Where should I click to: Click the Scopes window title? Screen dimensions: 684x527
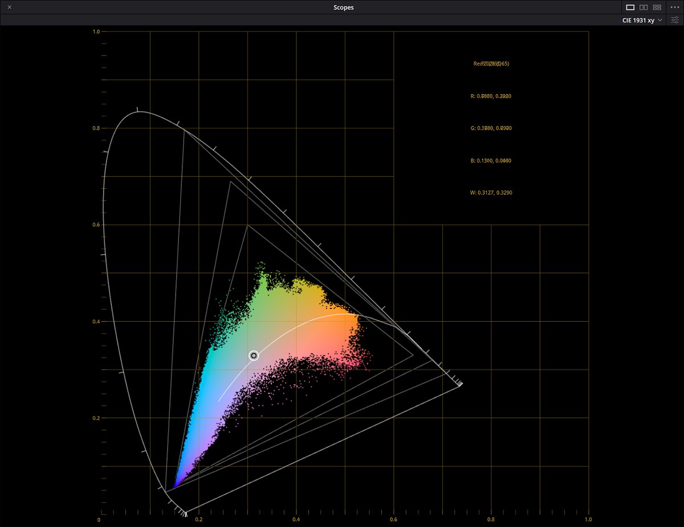[x=344, y=7]
